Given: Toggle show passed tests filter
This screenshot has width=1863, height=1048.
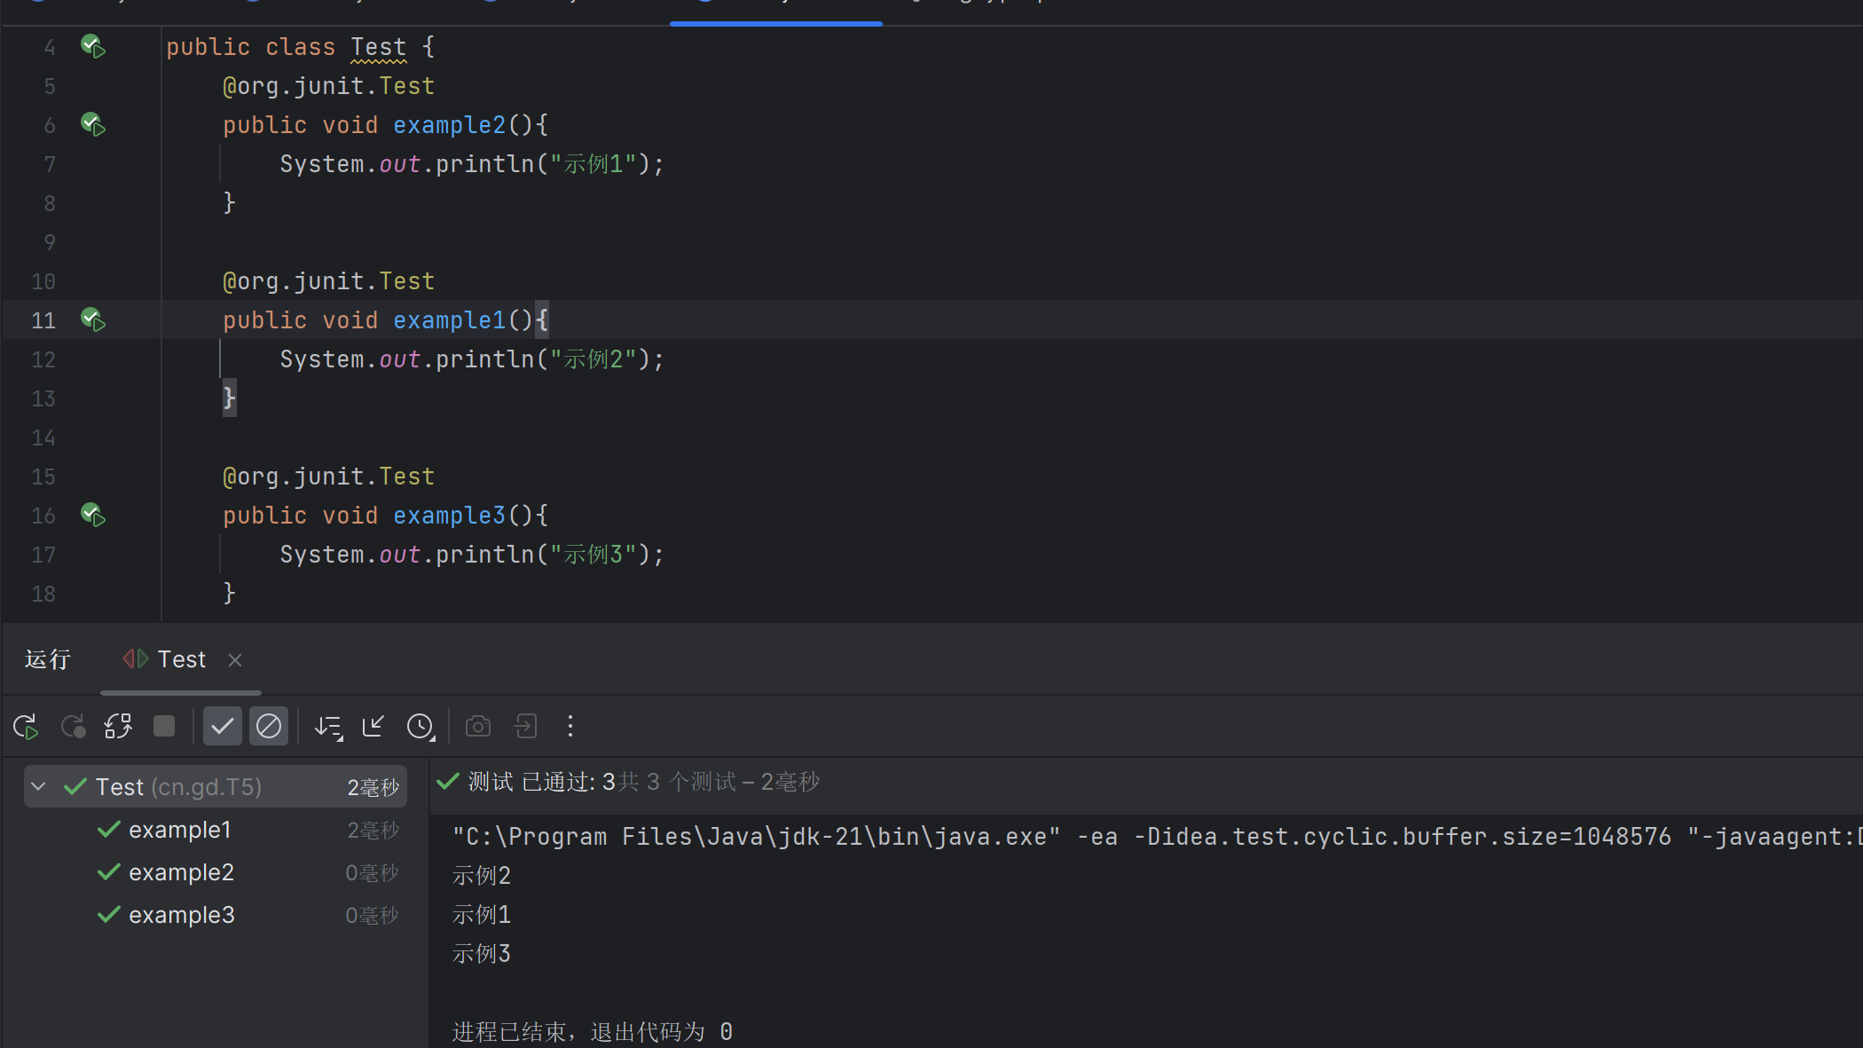Looking at the screenshot, I should pyautogui.click(x=223, y=727).
